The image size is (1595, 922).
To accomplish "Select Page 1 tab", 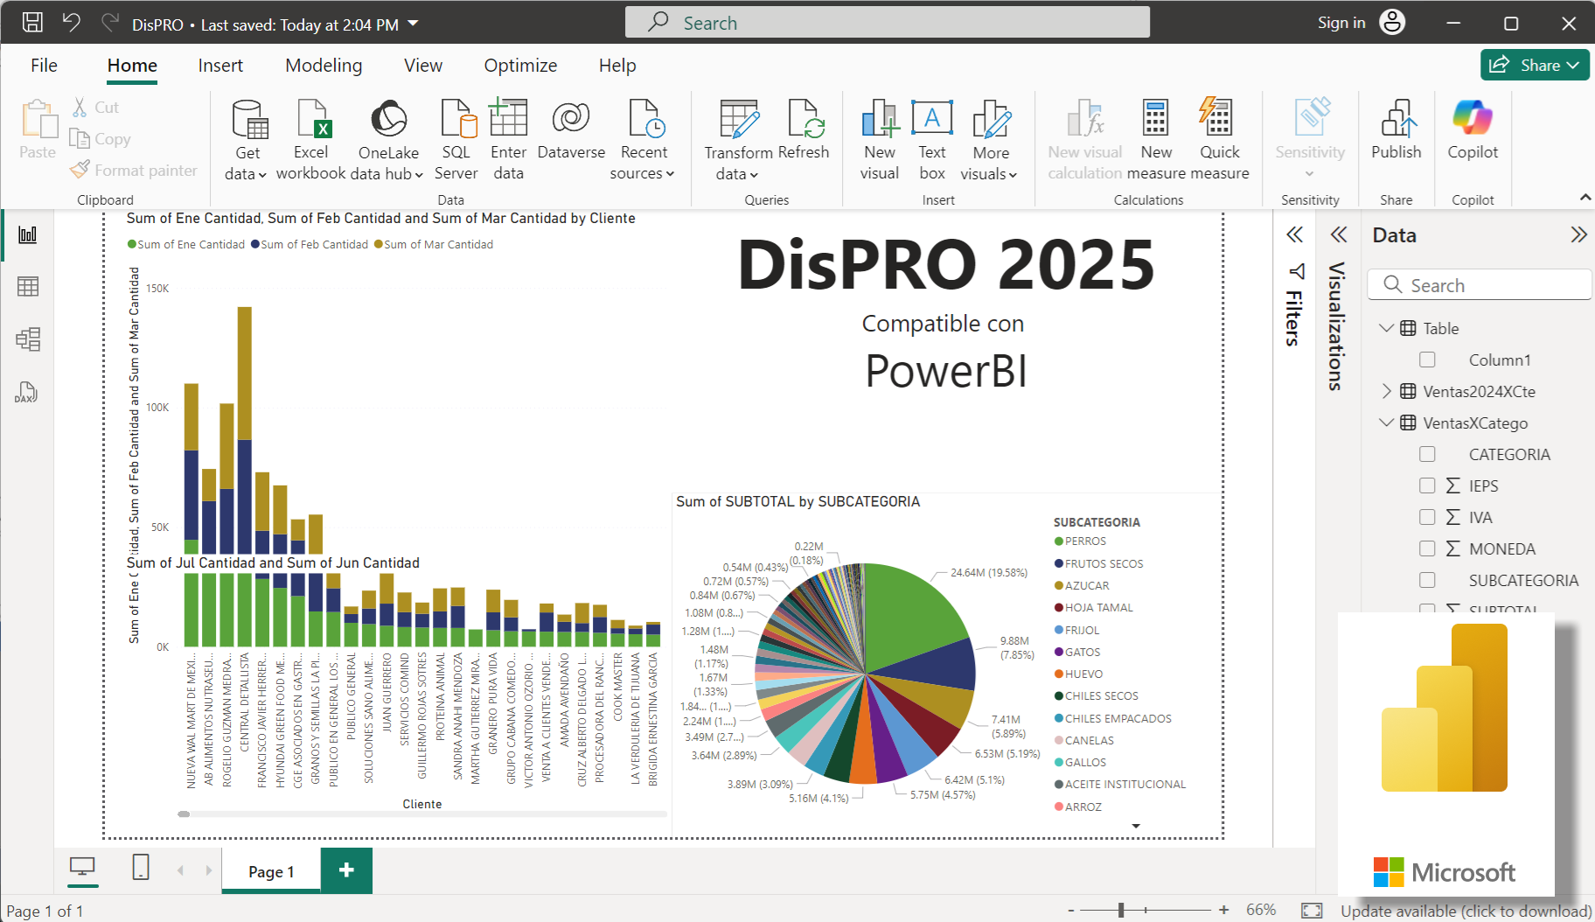I will tap(271, 871).
